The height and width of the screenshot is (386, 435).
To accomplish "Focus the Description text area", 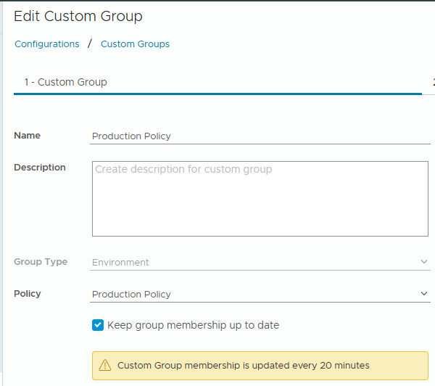I will pos(260,199).
